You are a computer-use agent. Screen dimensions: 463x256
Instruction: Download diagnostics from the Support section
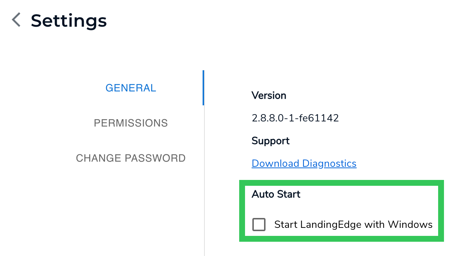(304, 163)
